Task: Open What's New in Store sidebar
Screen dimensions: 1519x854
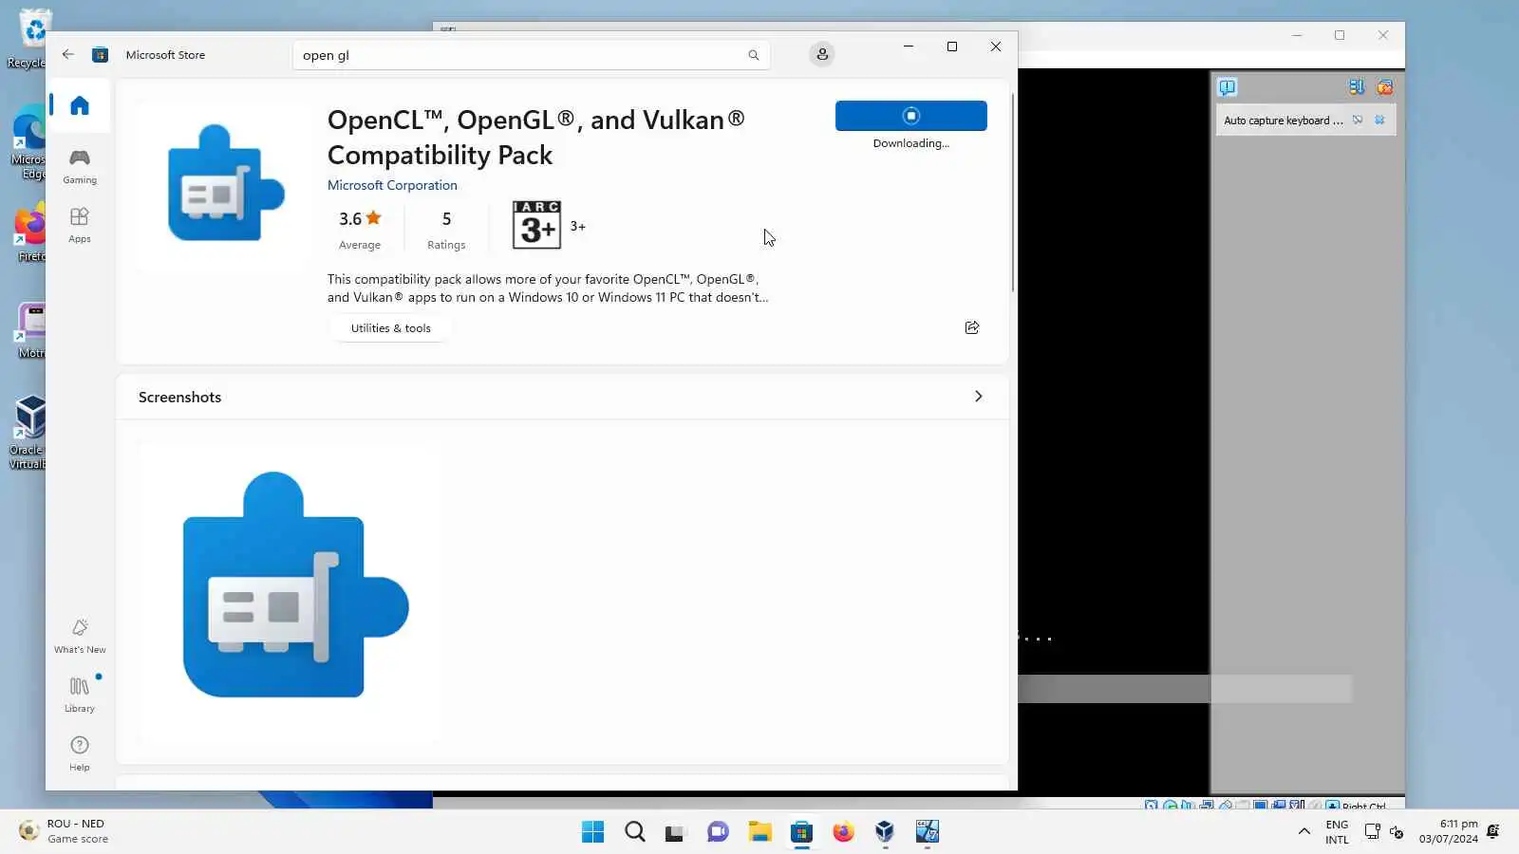Action: [80, 636]
